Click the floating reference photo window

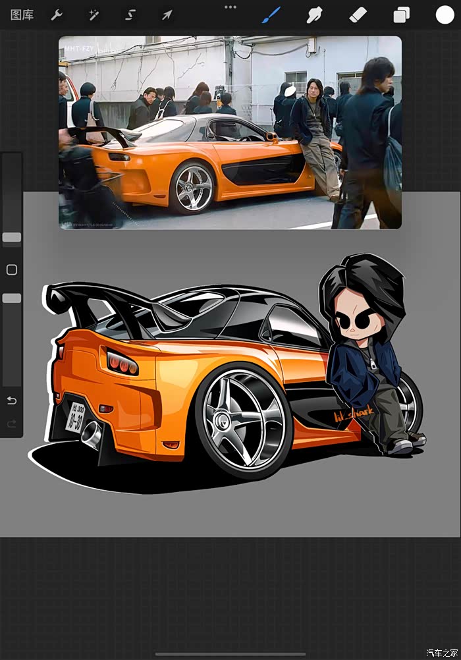[230, 132]
